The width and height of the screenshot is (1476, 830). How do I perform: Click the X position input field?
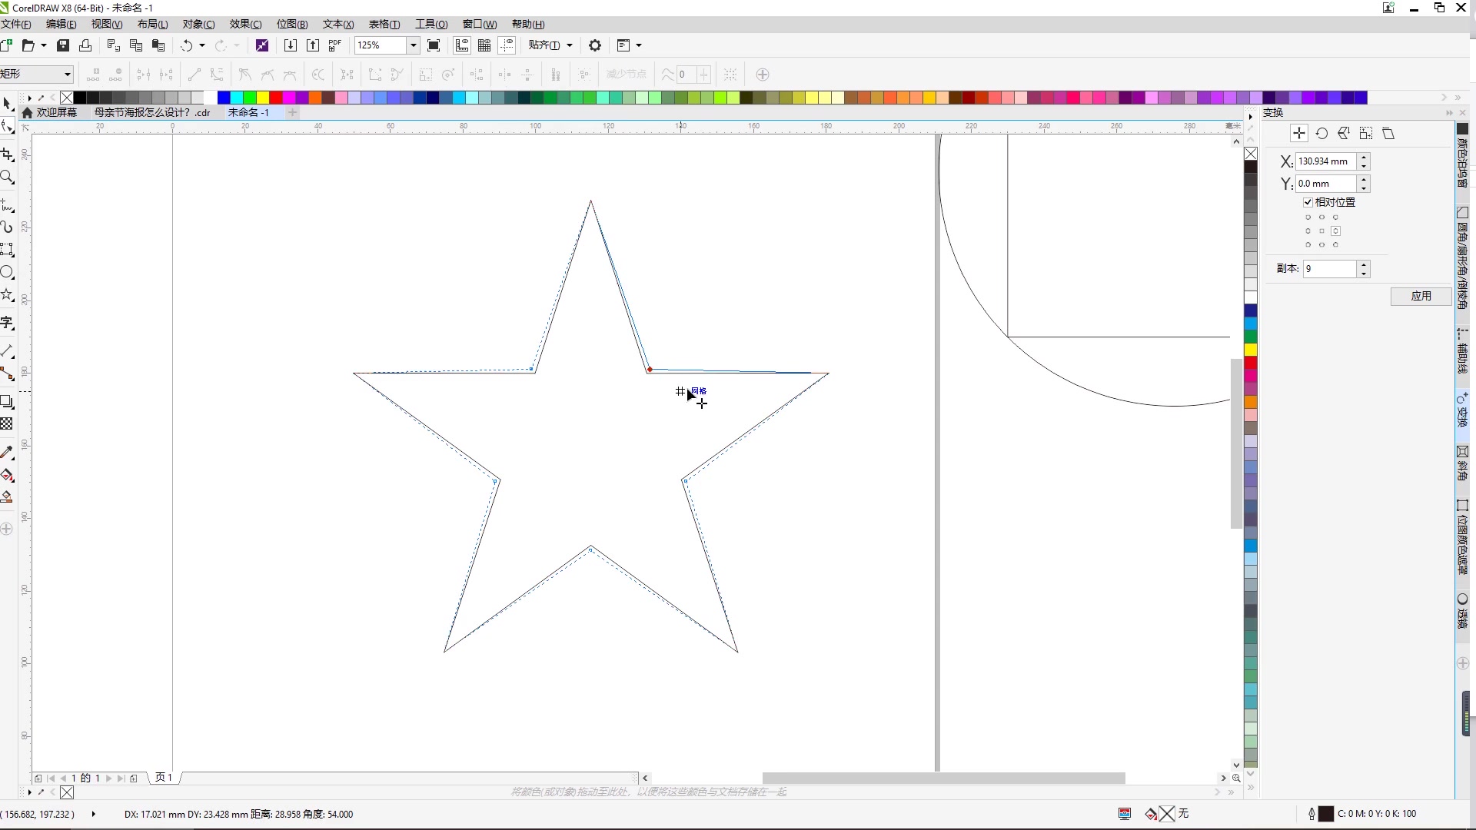[x=1325, y=161]
